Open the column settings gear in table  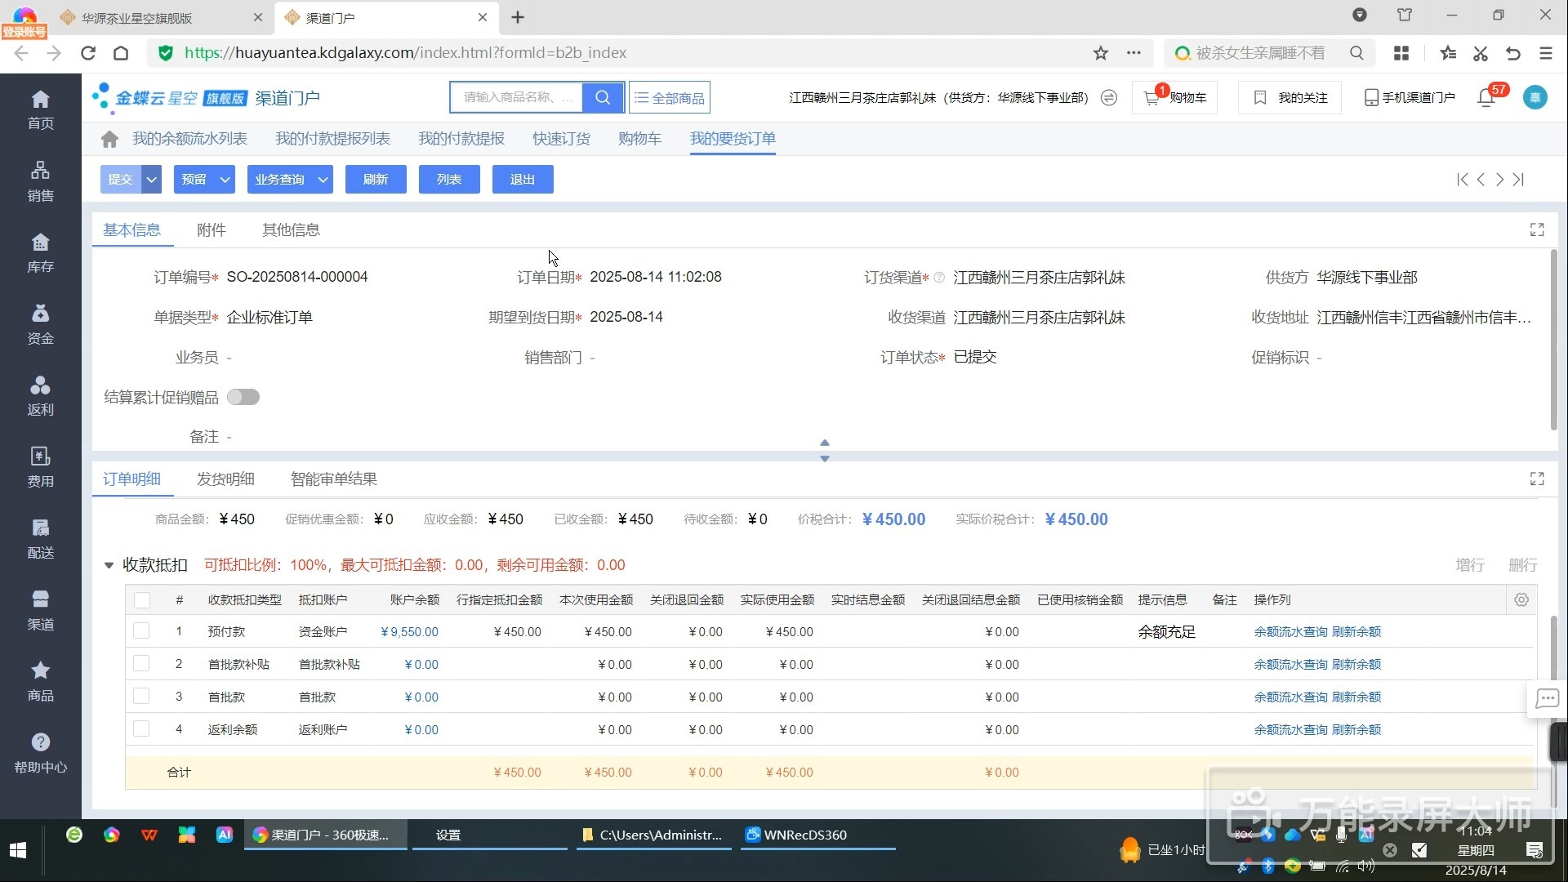tap(1521, 600)
